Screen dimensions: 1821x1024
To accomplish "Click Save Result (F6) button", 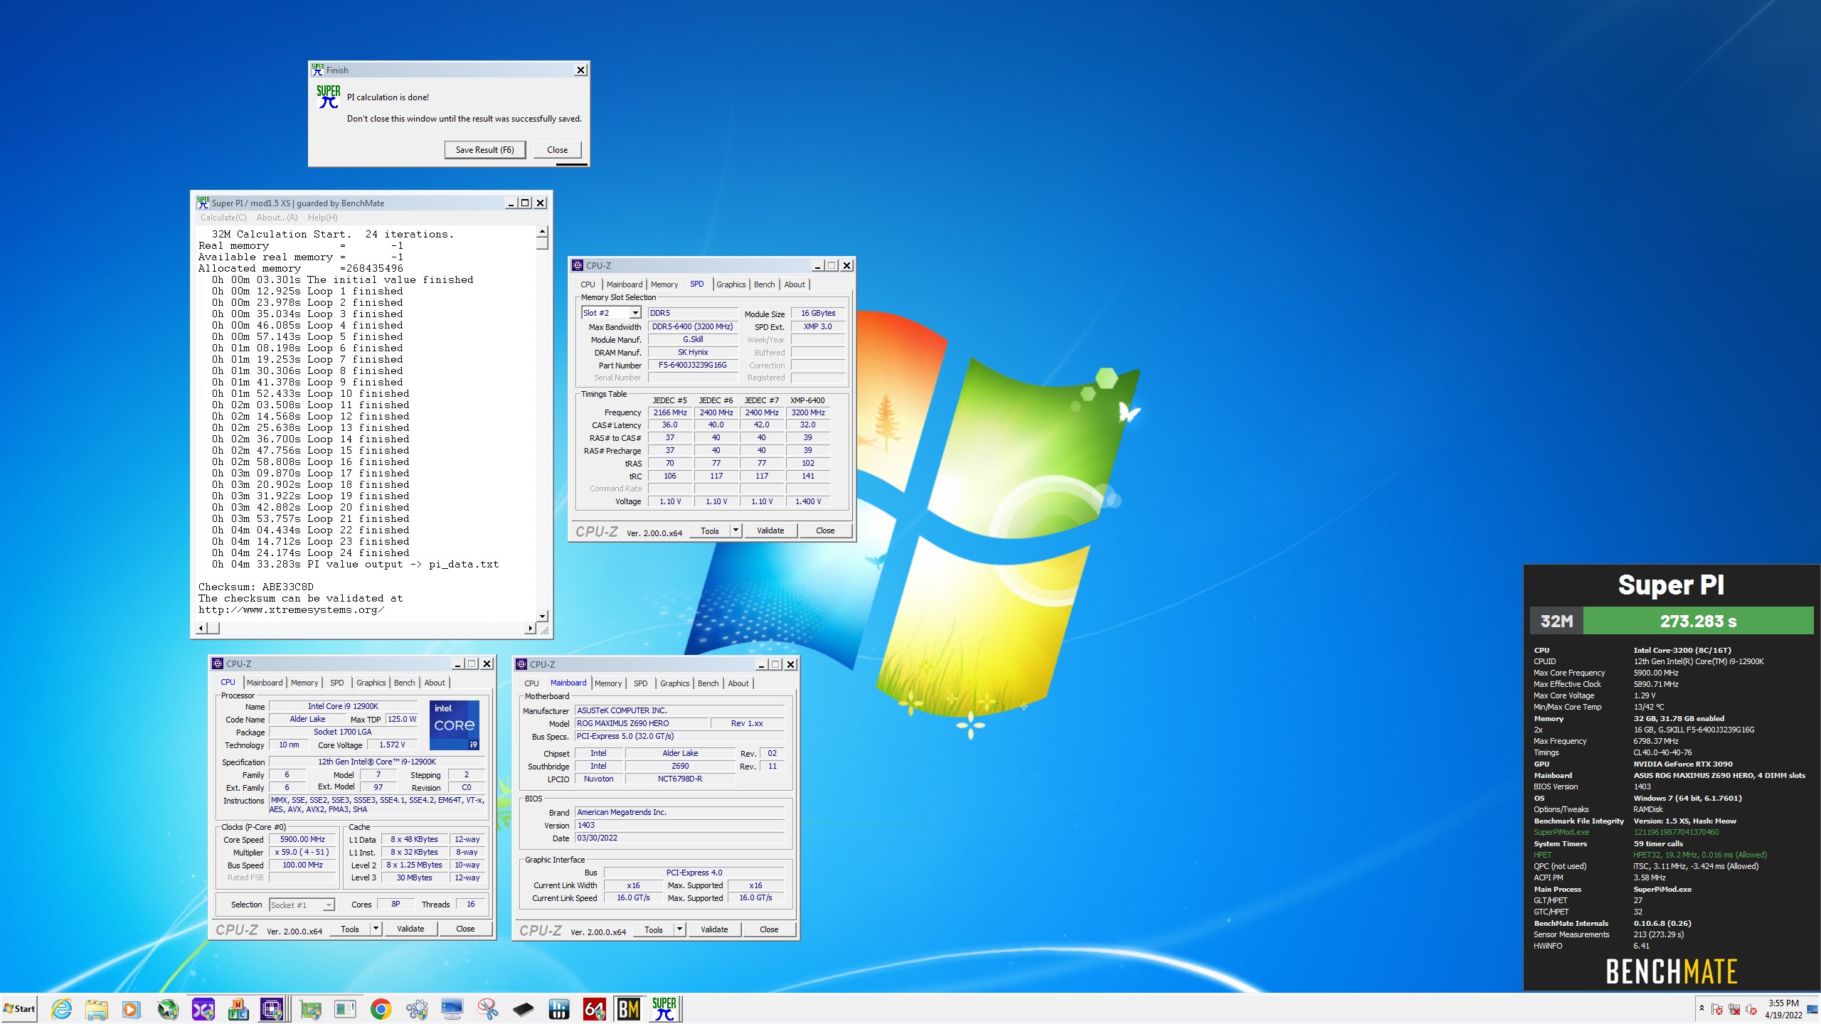I will [x=484, y=150].
